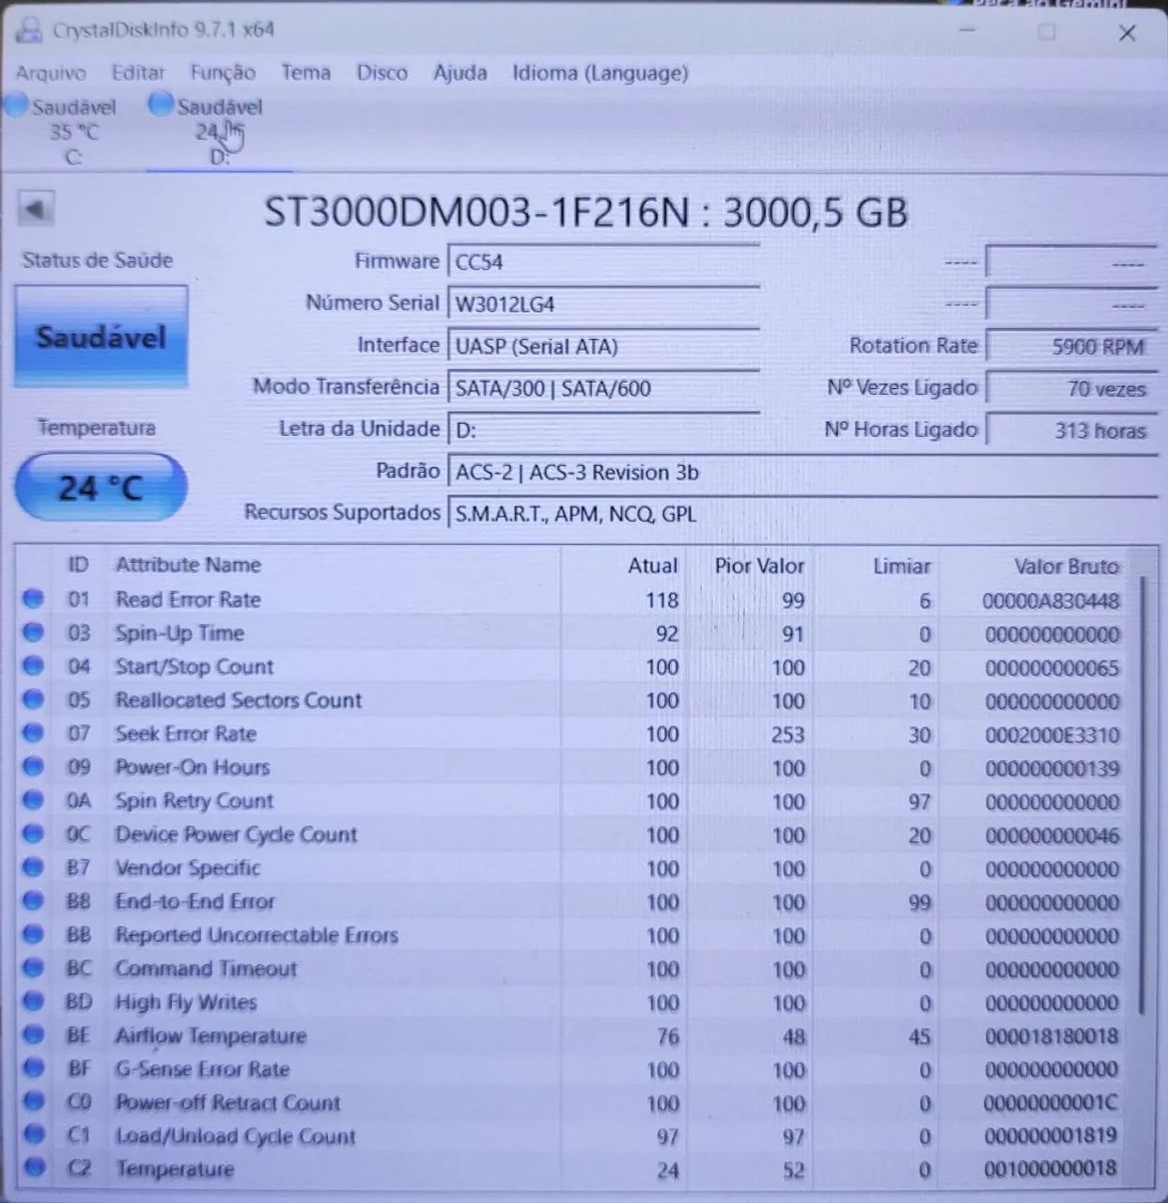Click status icon of C2 Temperature row
Image resolution: width=1168 pixels, height=1203 pixels.
pyautogui.click(x=35, y=1167)
